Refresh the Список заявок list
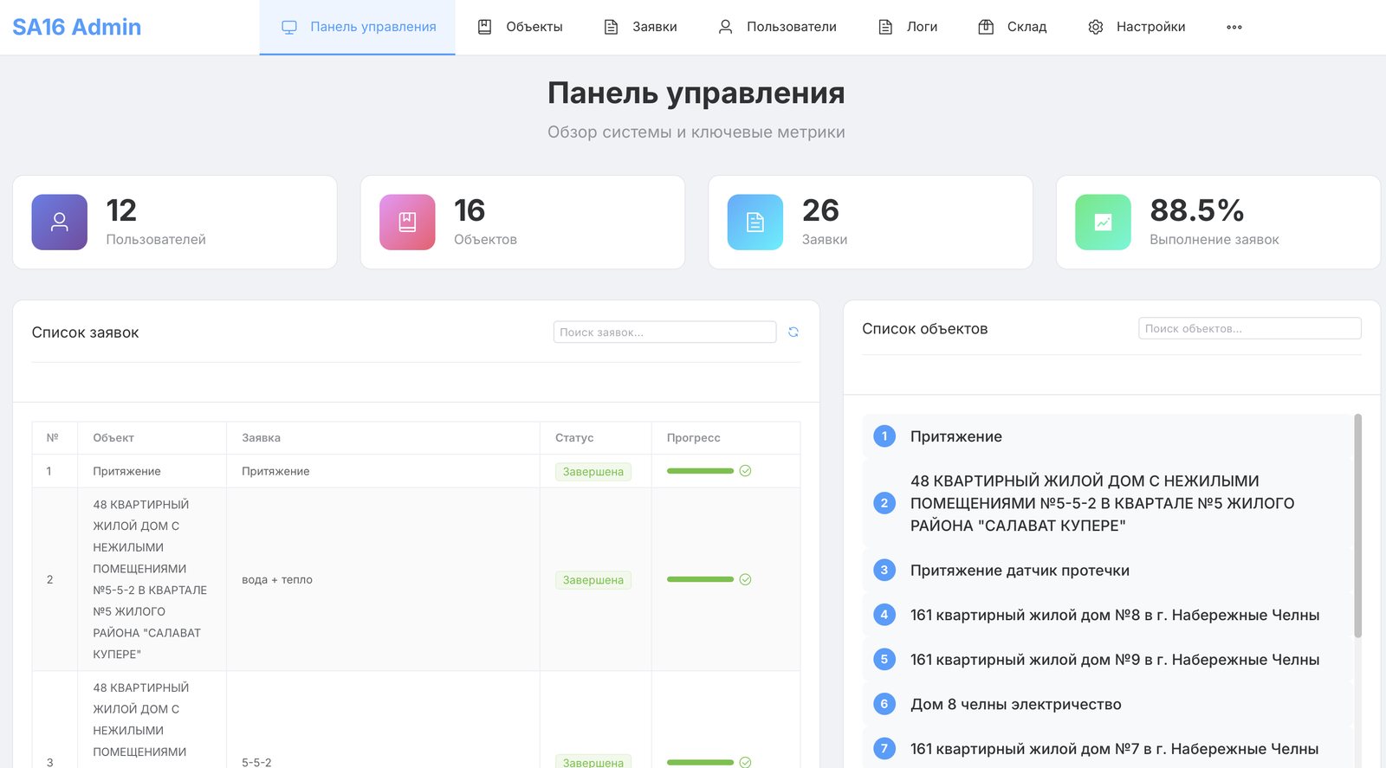The image size is (1386, 768). coord(793,332)
